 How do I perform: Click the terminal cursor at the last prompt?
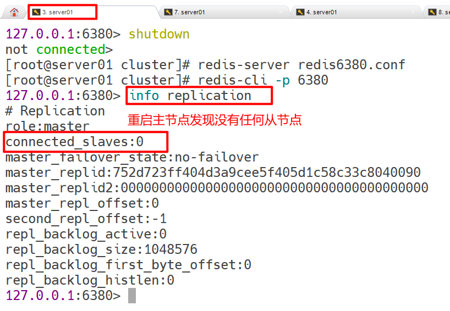click(x=131, y=296)
